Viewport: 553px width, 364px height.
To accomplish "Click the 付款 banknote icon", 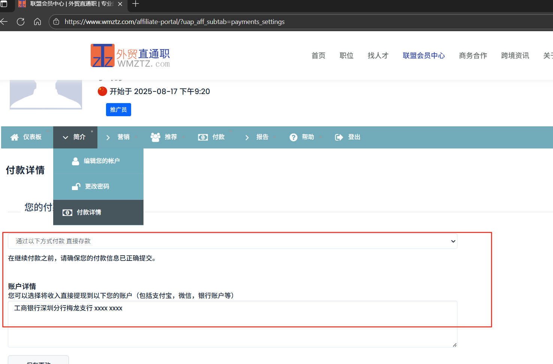I will click(203, 137).
